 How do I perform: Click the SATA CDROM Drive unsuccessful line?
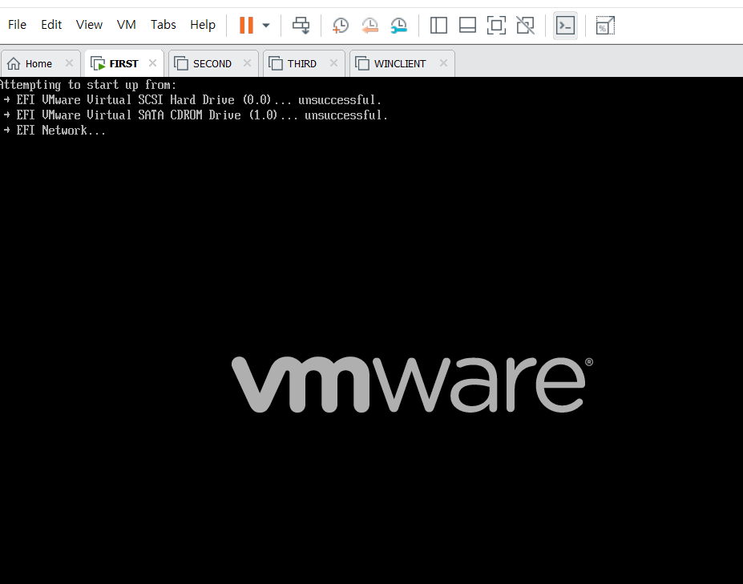click(x=196, y=115)
